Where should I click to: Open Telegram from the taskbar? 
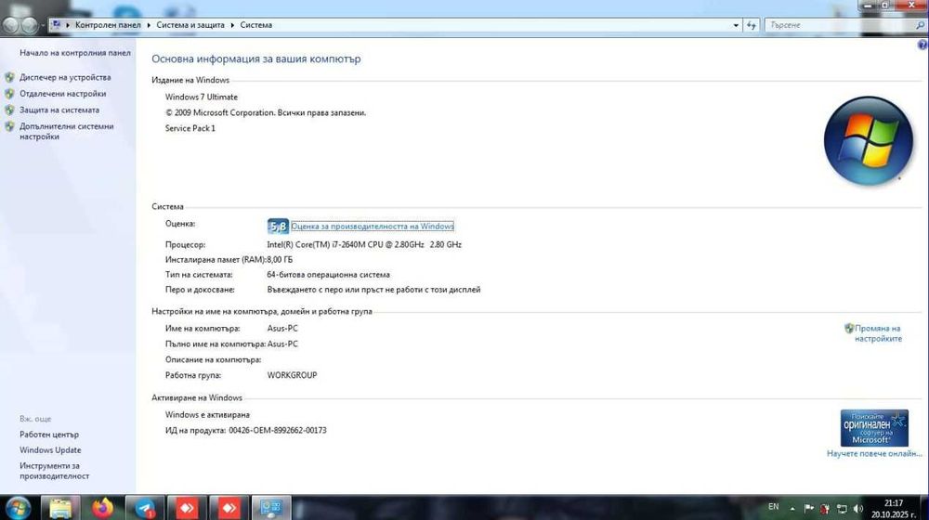(145, 508)
